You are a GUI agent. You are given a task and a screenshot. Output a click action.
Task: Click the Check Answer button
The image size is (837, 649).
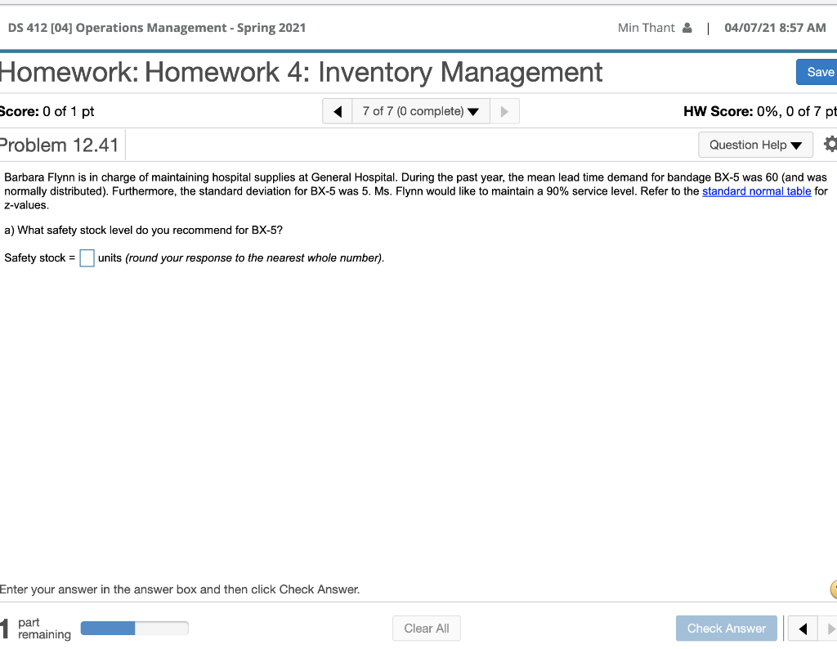click(x=726, y=628)
